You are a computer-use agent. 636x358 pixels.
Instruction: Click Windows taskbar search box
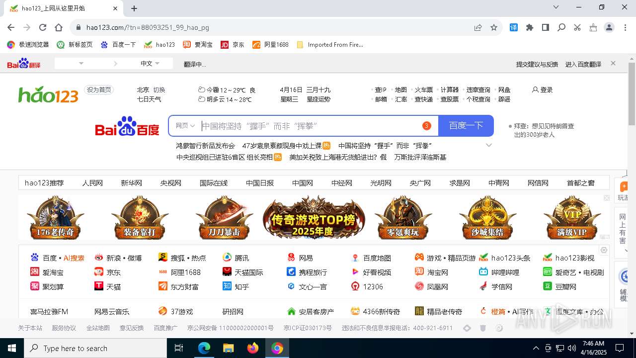coord(95,348)
